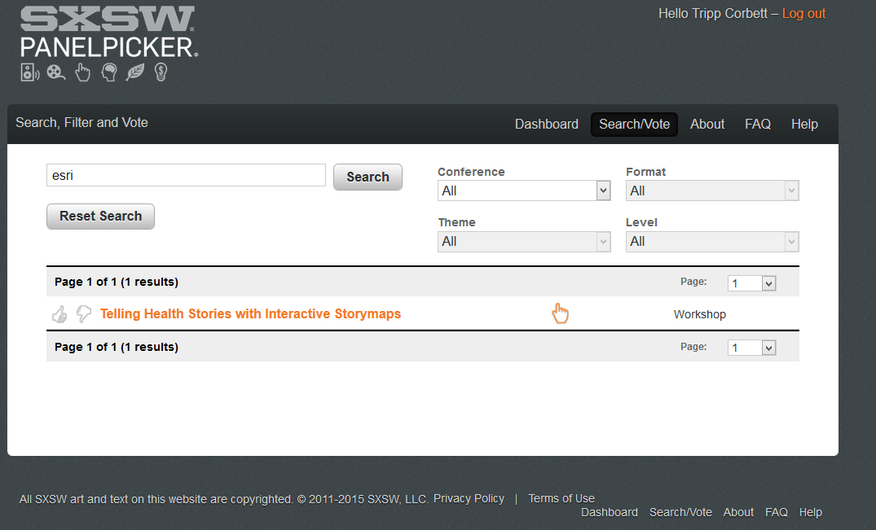
Task: Open About in top navigation
Action: (x=707, y=125)
